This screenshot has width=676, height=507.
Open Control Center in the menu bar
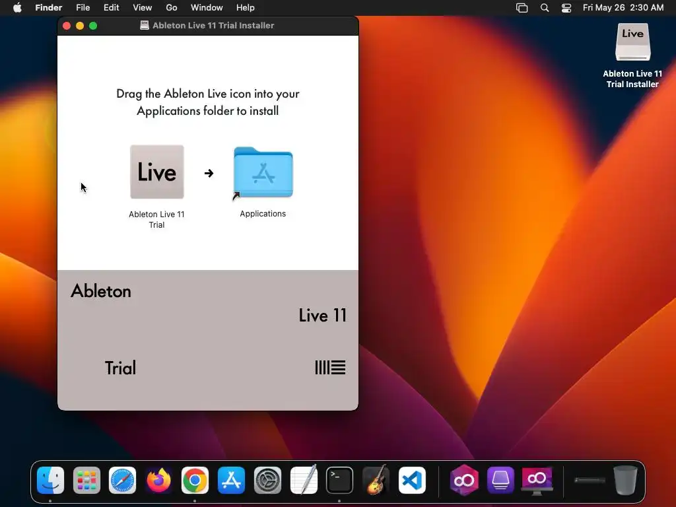(566, 8)
